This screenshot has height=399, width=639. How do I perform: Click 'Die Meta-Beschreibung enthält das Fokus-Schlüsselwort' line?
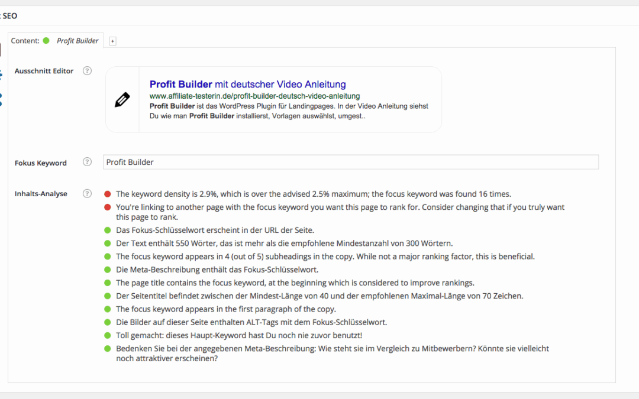217,270
